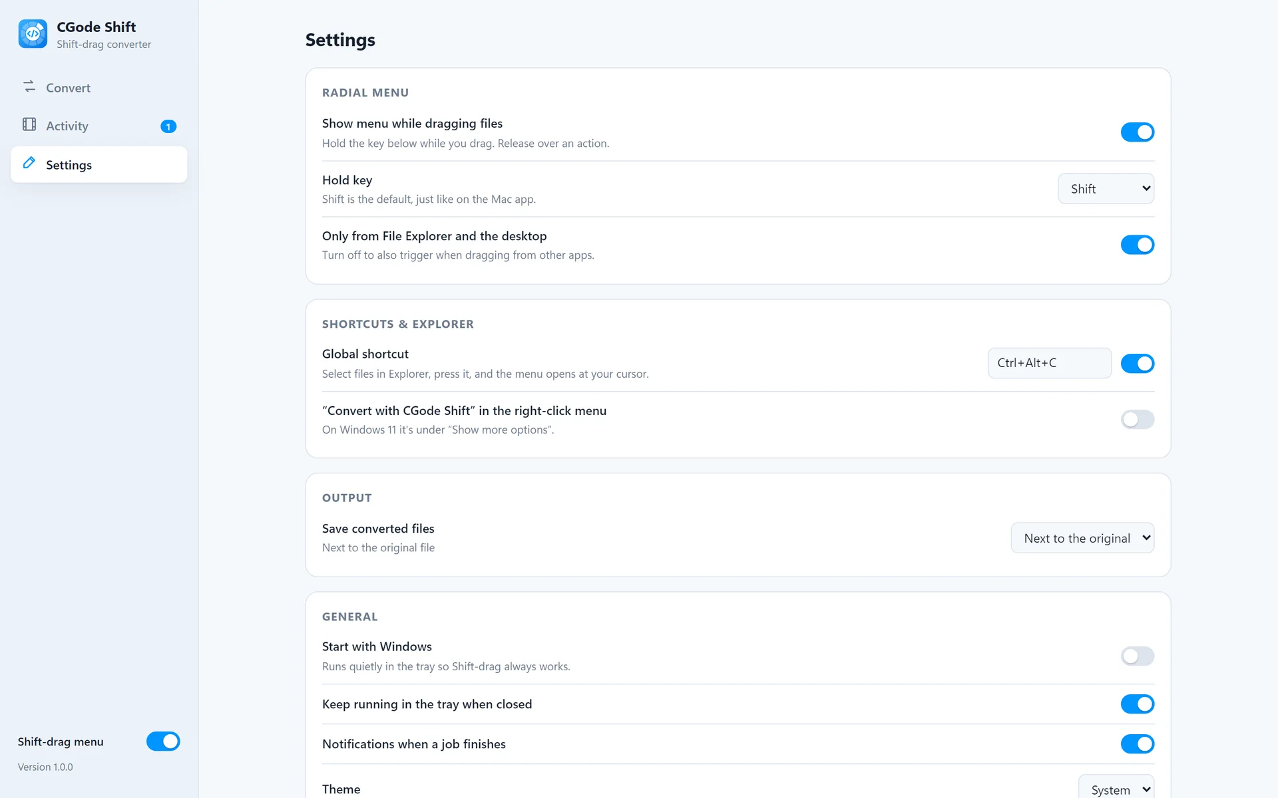
Task: Open the Activity page
Action: tap(99, 126)
